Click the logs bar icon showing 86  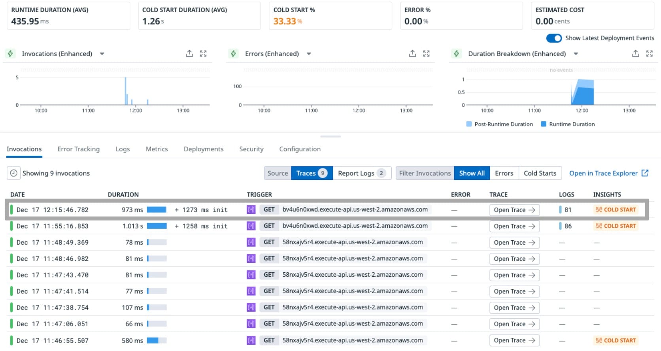560,226
